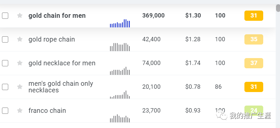Click the franco chain keyword text
The height and width of the screenshot is (128, 280).
(x=47, y=111)
